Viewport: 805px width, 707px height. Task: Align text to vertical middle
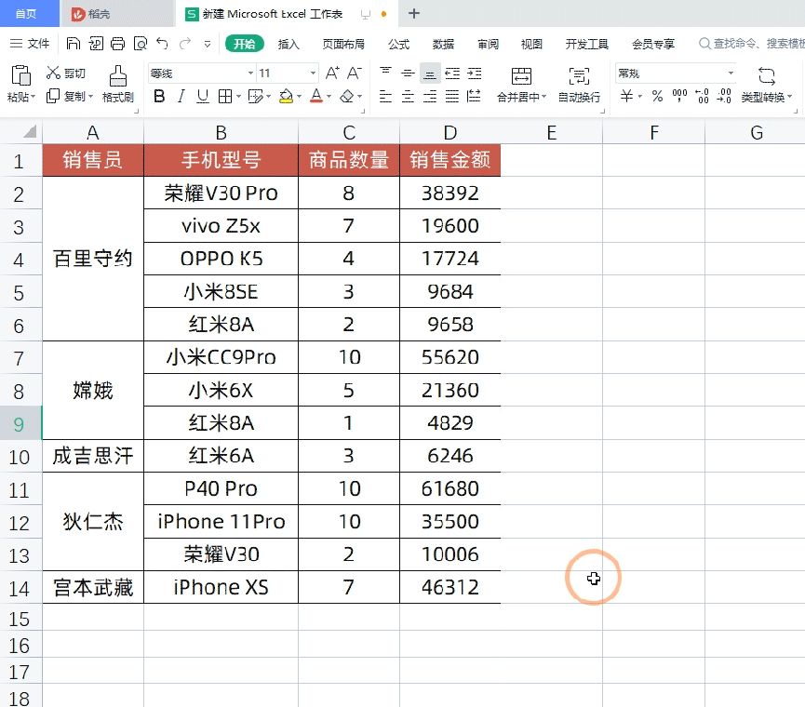point(408,73)
